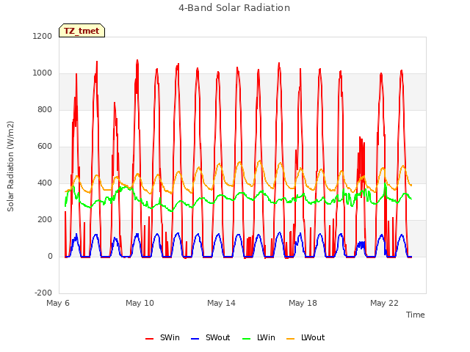
Task: Click the May 10 x-axis label
Action: (140, 303)
